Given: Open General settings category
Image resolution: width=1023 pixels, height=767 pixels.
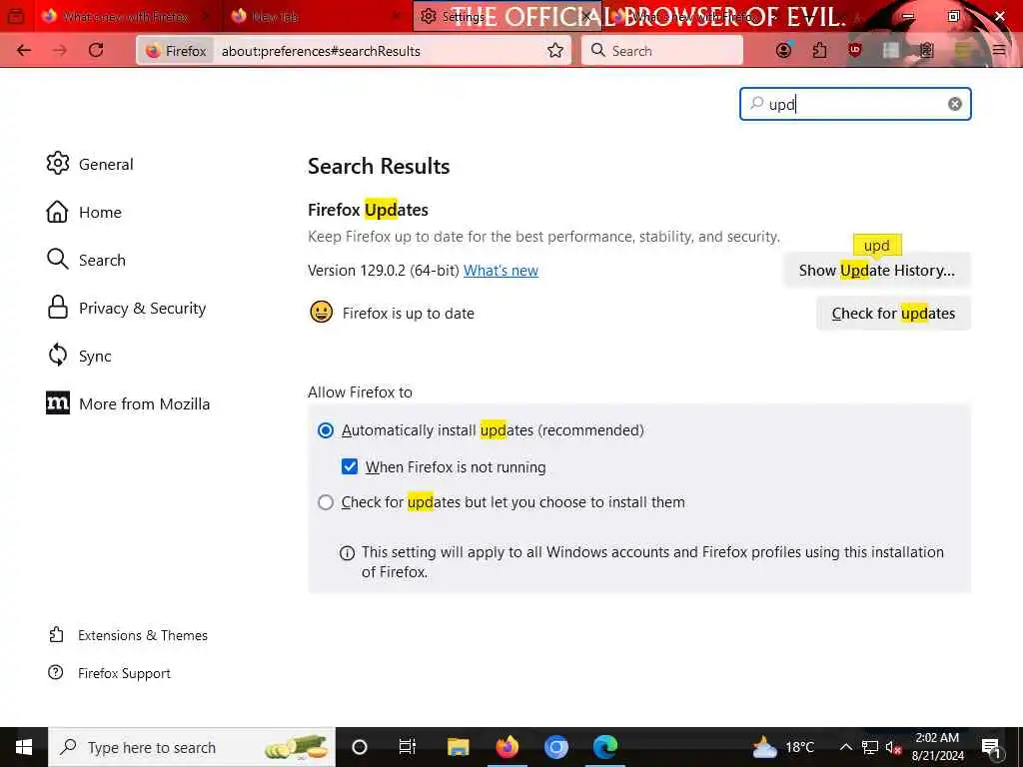Looking at the screenshot, I should (90, 164).
